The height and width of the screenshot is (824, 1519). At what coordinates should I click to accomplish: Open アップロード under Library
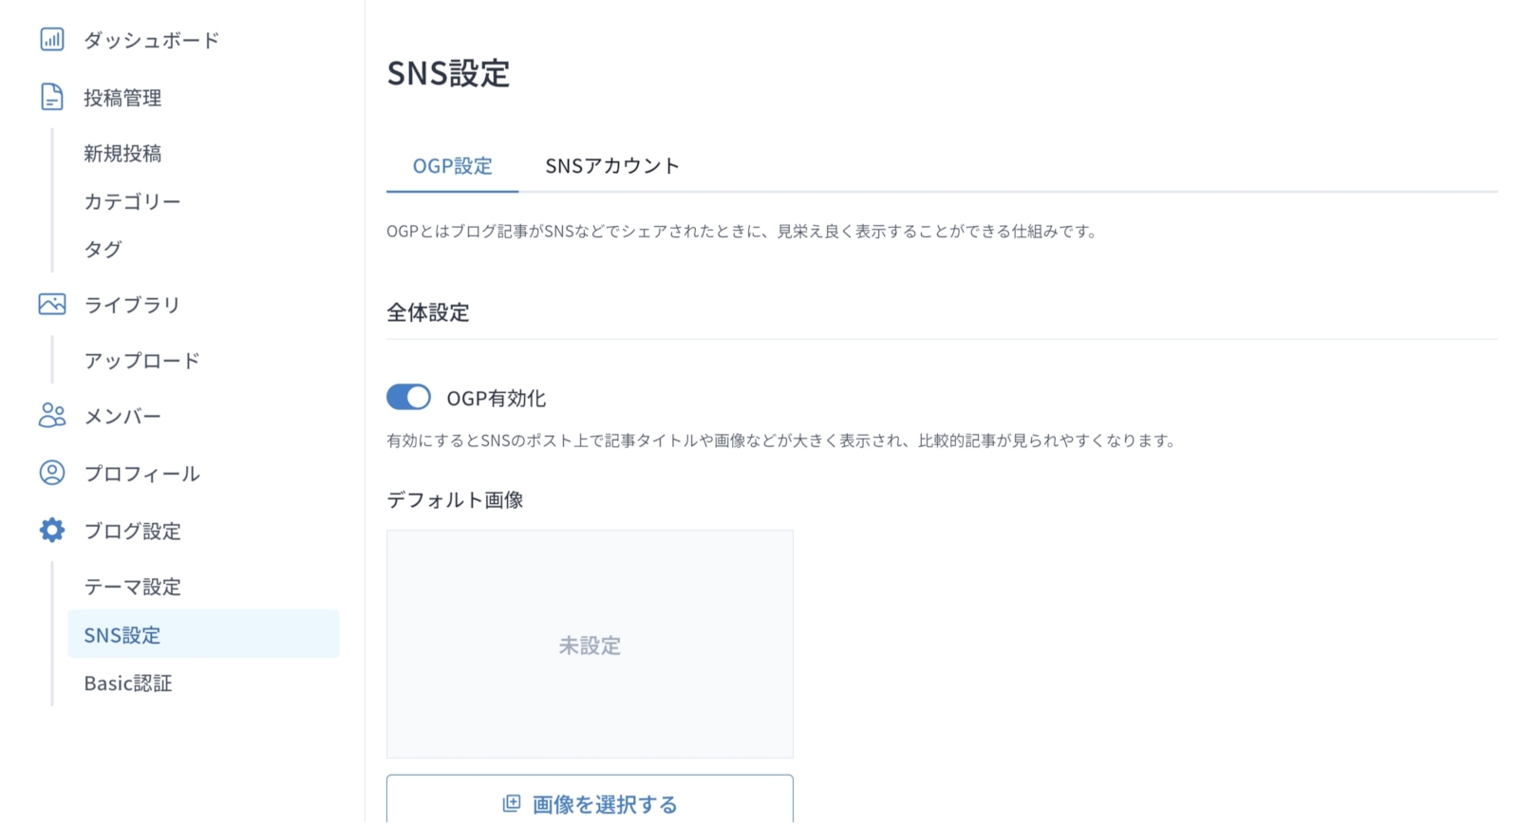(142, 361)
